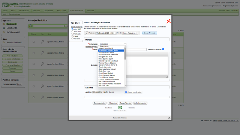
Task: Select the Vía Todos radio option
Action: tap(72, 39)
